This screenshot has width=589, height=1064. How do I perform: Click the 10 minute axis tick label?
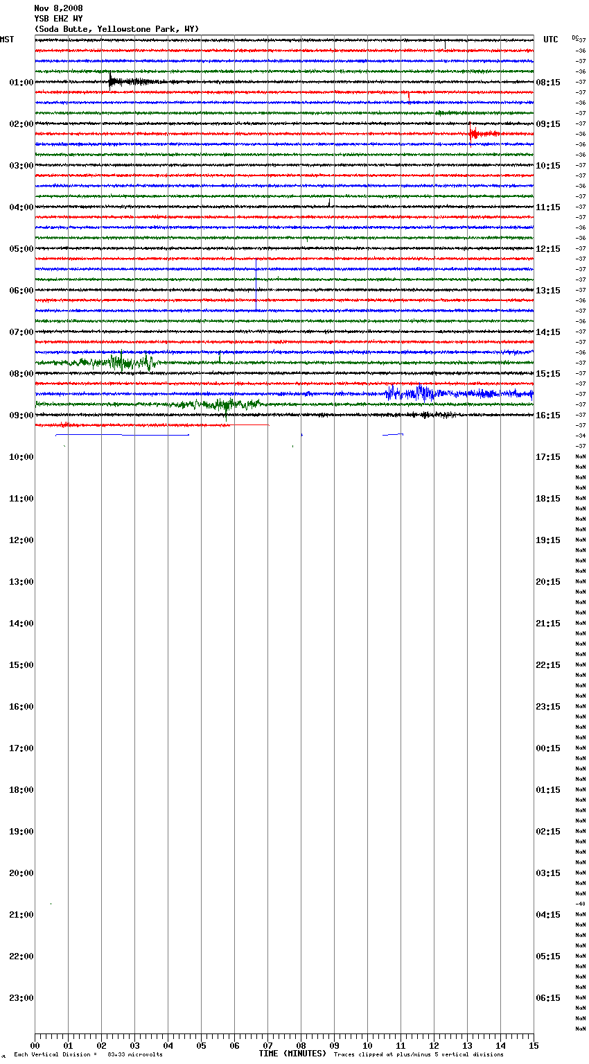point(367,1045)
